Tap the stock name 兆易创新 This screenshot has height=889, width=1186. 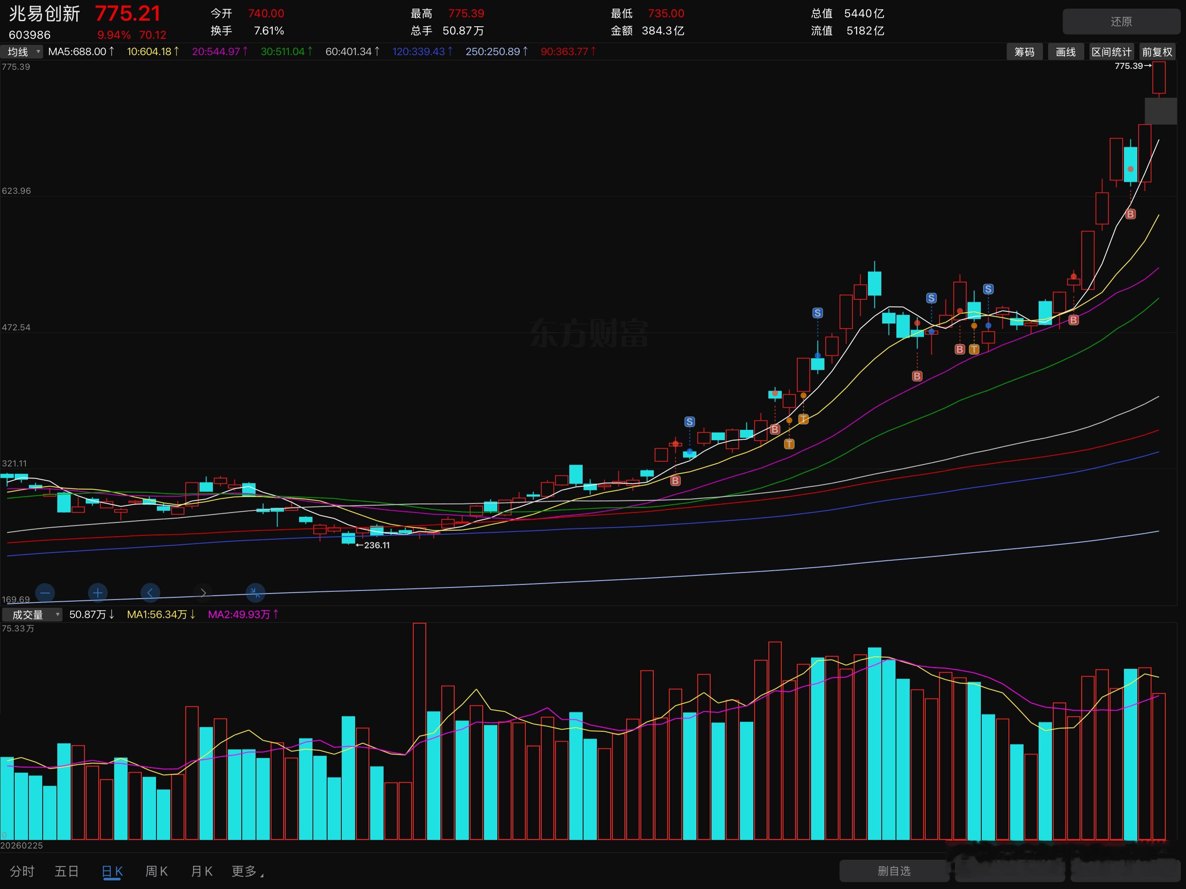pos(44,14)
